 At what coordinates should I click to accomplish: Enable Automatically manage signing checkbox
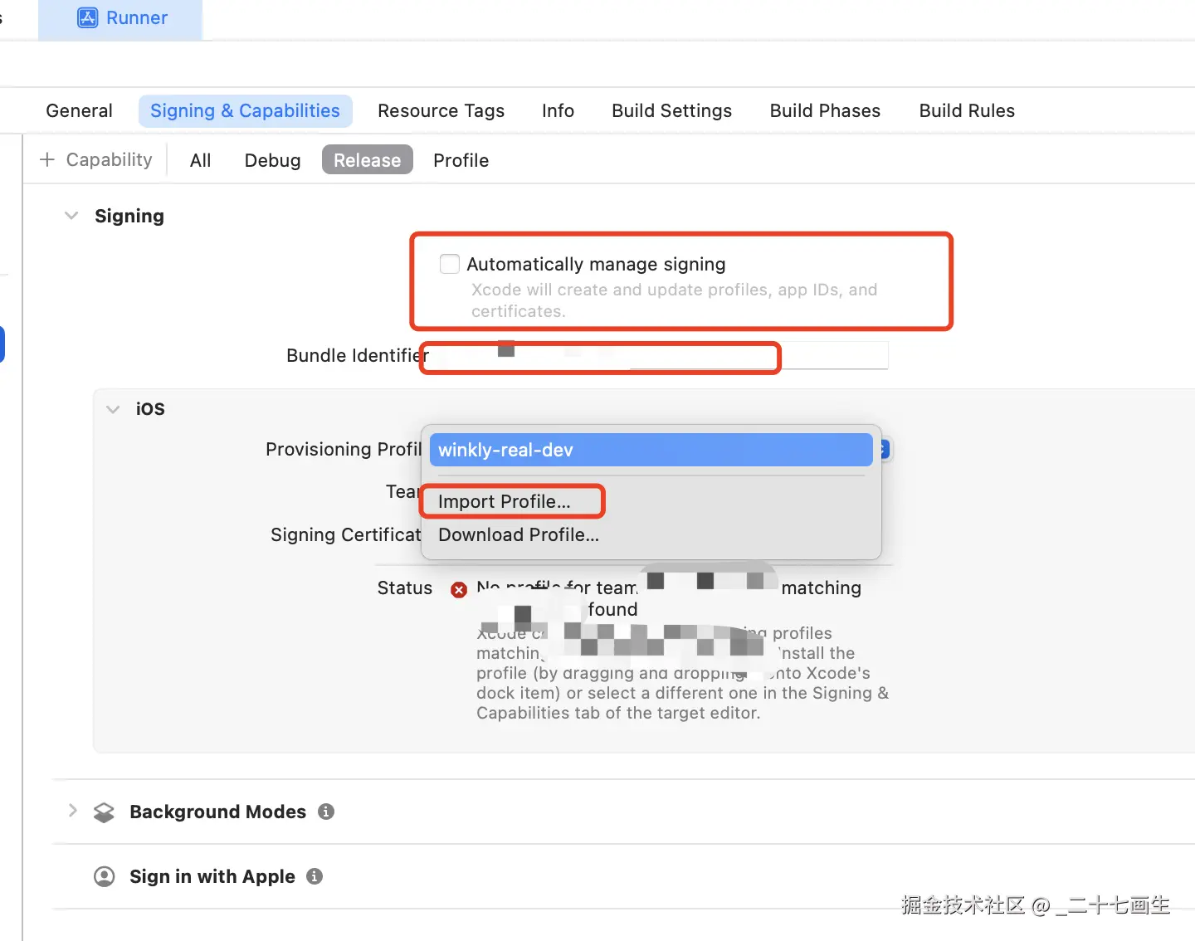pos(450,264)
